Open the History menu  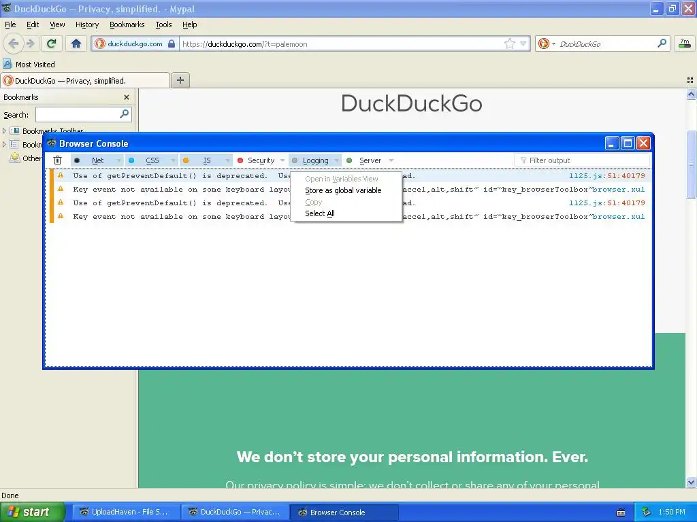pos(86,24)
